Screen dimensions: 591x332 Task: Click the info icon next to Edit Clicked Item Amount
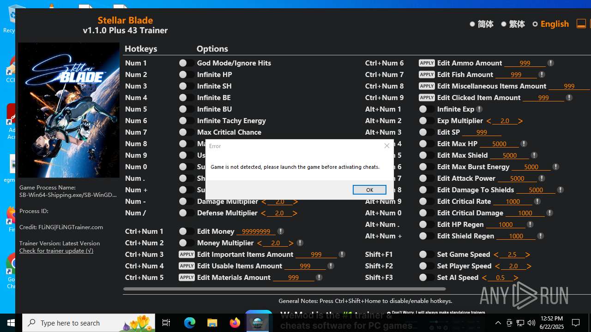(569, 98)
